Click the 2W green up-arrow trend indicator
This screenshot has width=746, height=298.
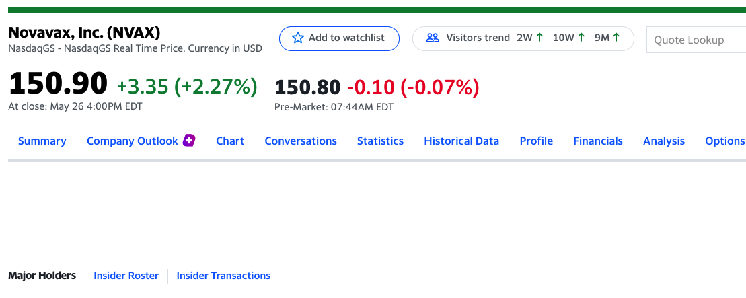click(539, 38)
